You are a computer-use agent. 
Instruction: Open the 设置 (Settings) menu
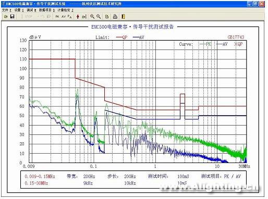click(19, 10)
